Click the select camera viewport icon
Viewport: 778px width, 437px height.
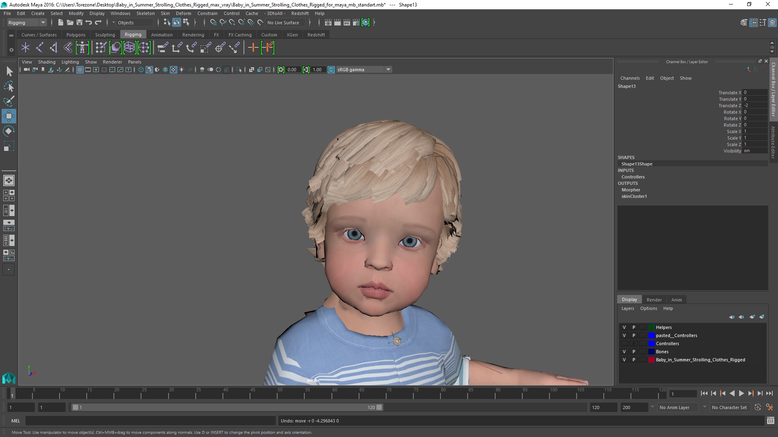point(26,70)
